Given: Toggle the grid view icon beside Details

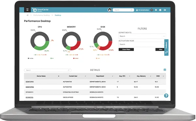Looking at the screenshot, I should coord(165,70).
